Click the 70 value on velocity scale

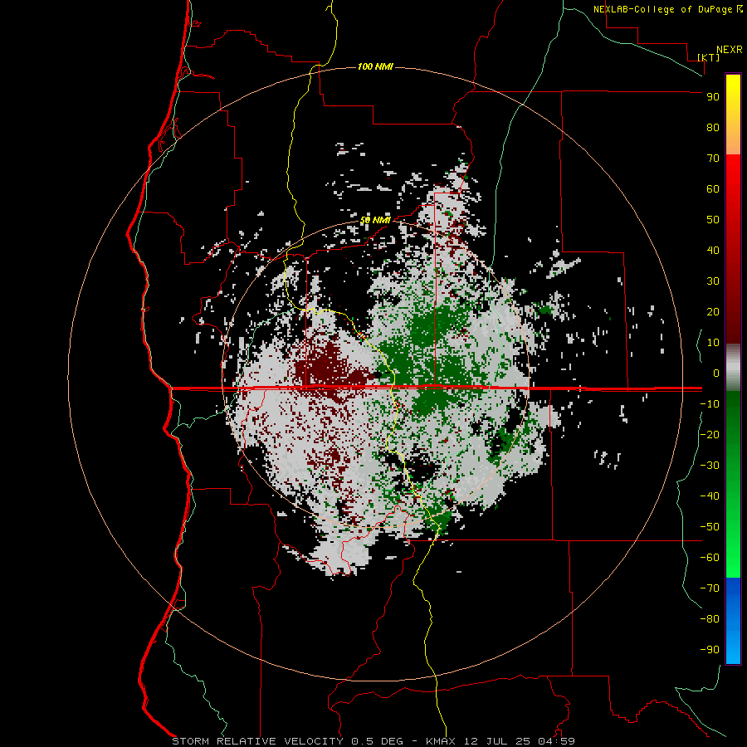click(713, 159)
